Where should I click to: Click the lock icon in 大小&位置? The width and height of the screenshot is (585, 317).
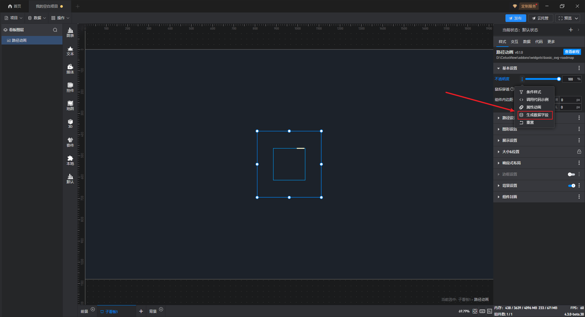coord(579,151)
